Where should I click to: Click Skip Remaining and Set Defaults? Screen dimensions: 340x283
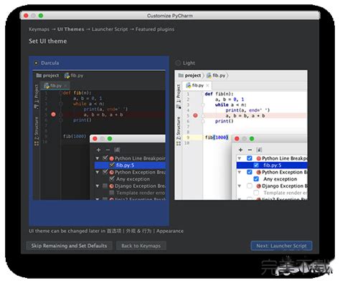(x=69, y=246)
